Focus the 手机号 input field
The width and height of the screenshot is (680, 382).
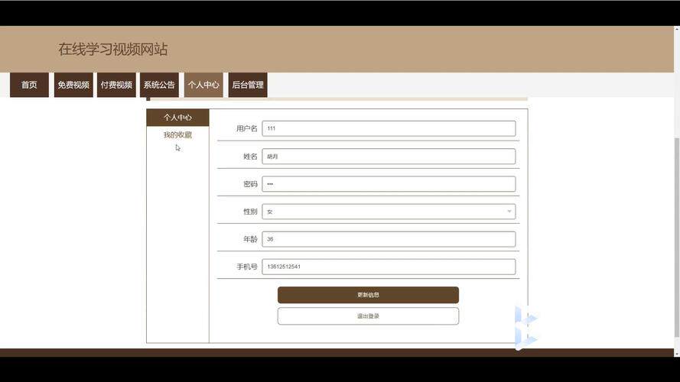(389, 267)
